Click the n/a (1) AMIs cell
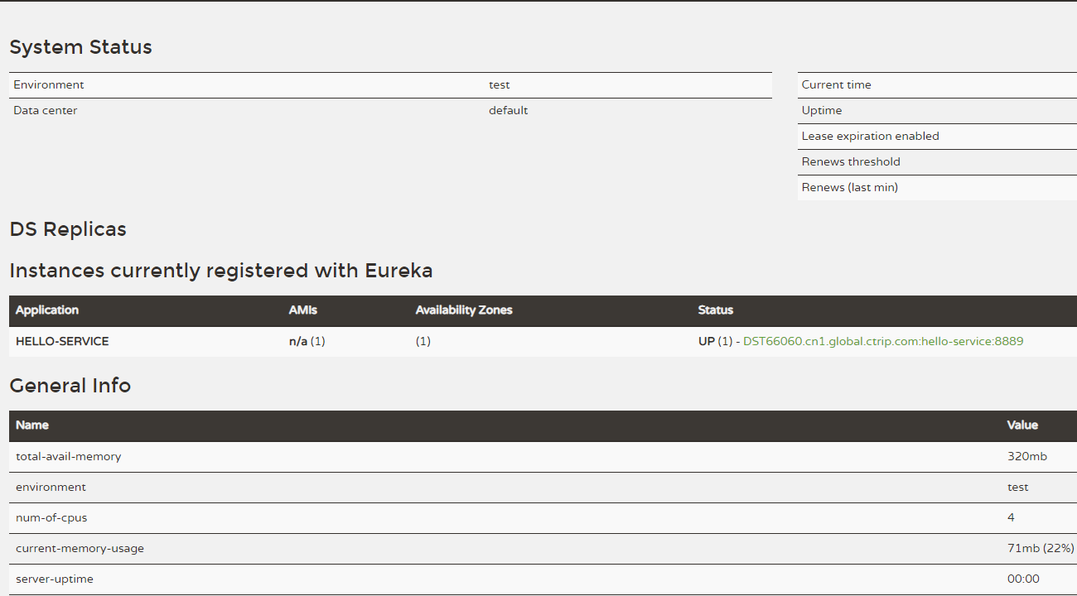The height and width of the screenshot is (596, 1077). (x=307, y=341)
